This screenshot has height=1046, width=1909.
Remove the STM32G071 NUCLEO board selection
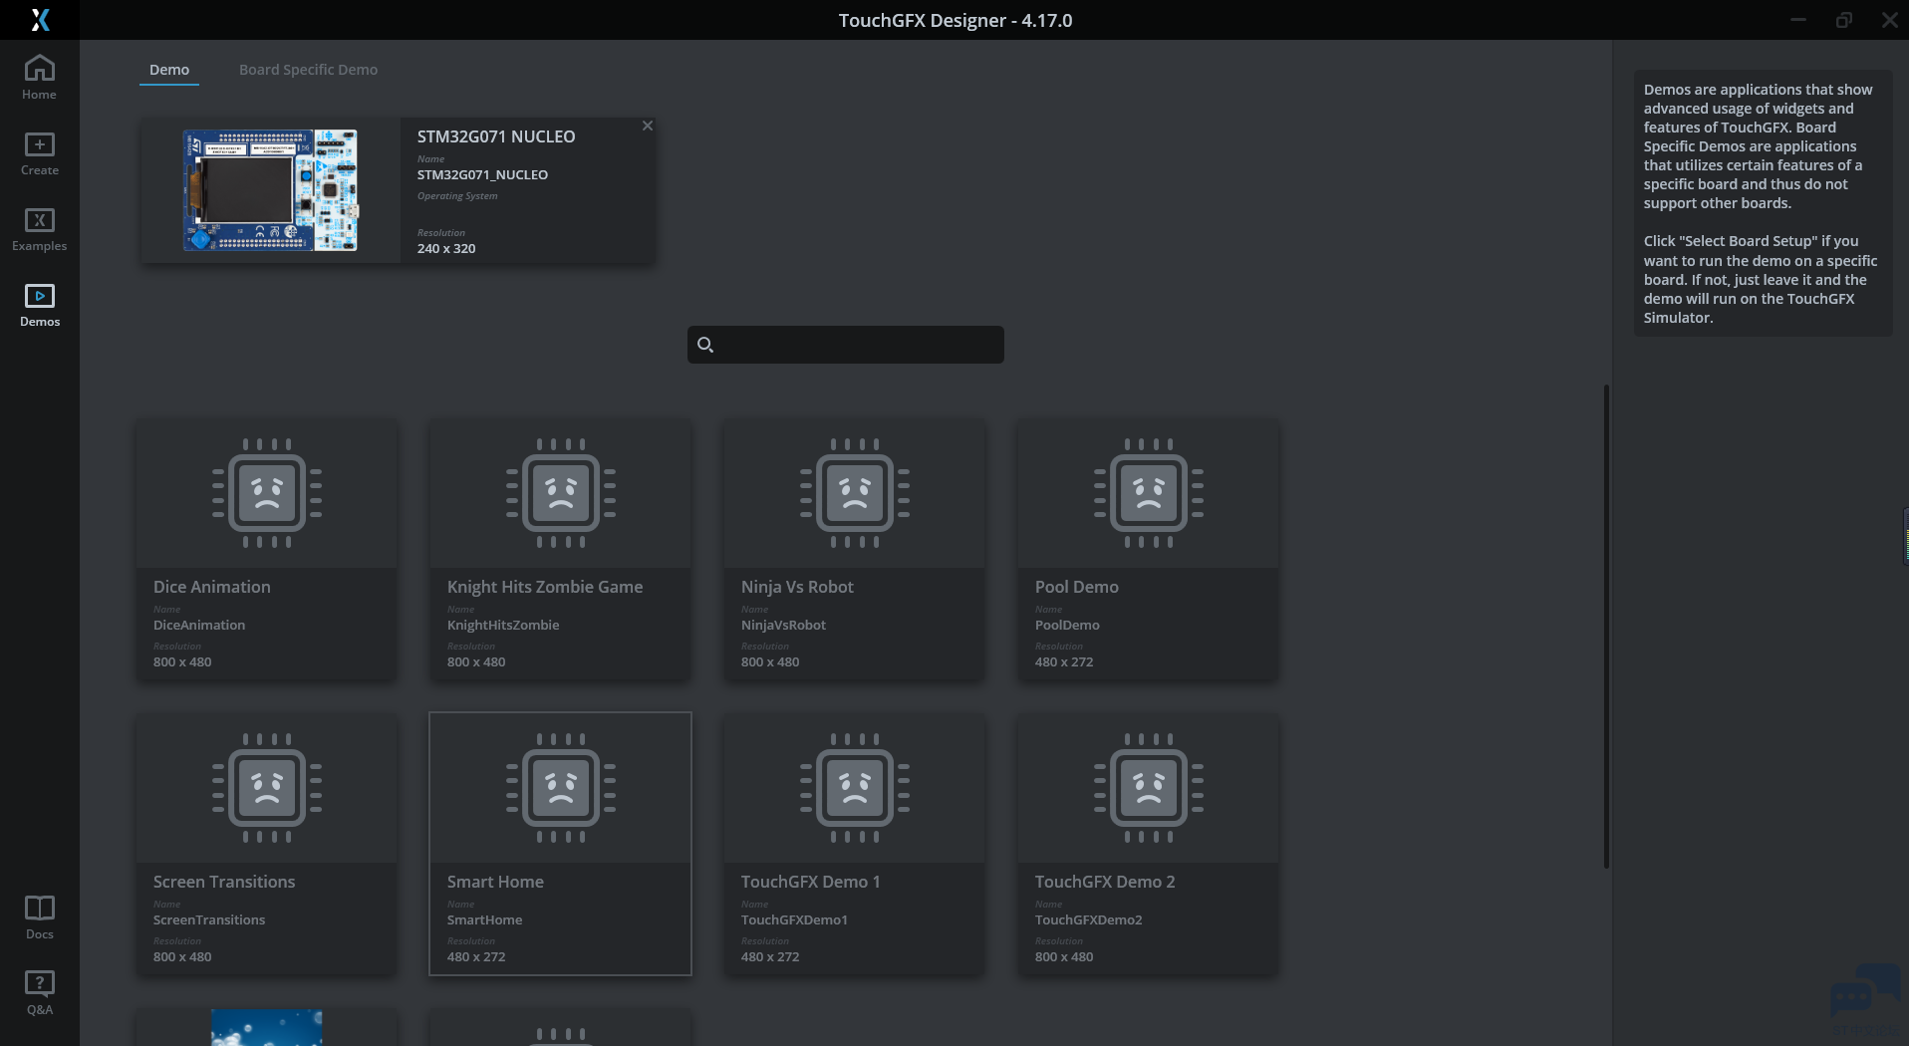click(x=648, y=126)
